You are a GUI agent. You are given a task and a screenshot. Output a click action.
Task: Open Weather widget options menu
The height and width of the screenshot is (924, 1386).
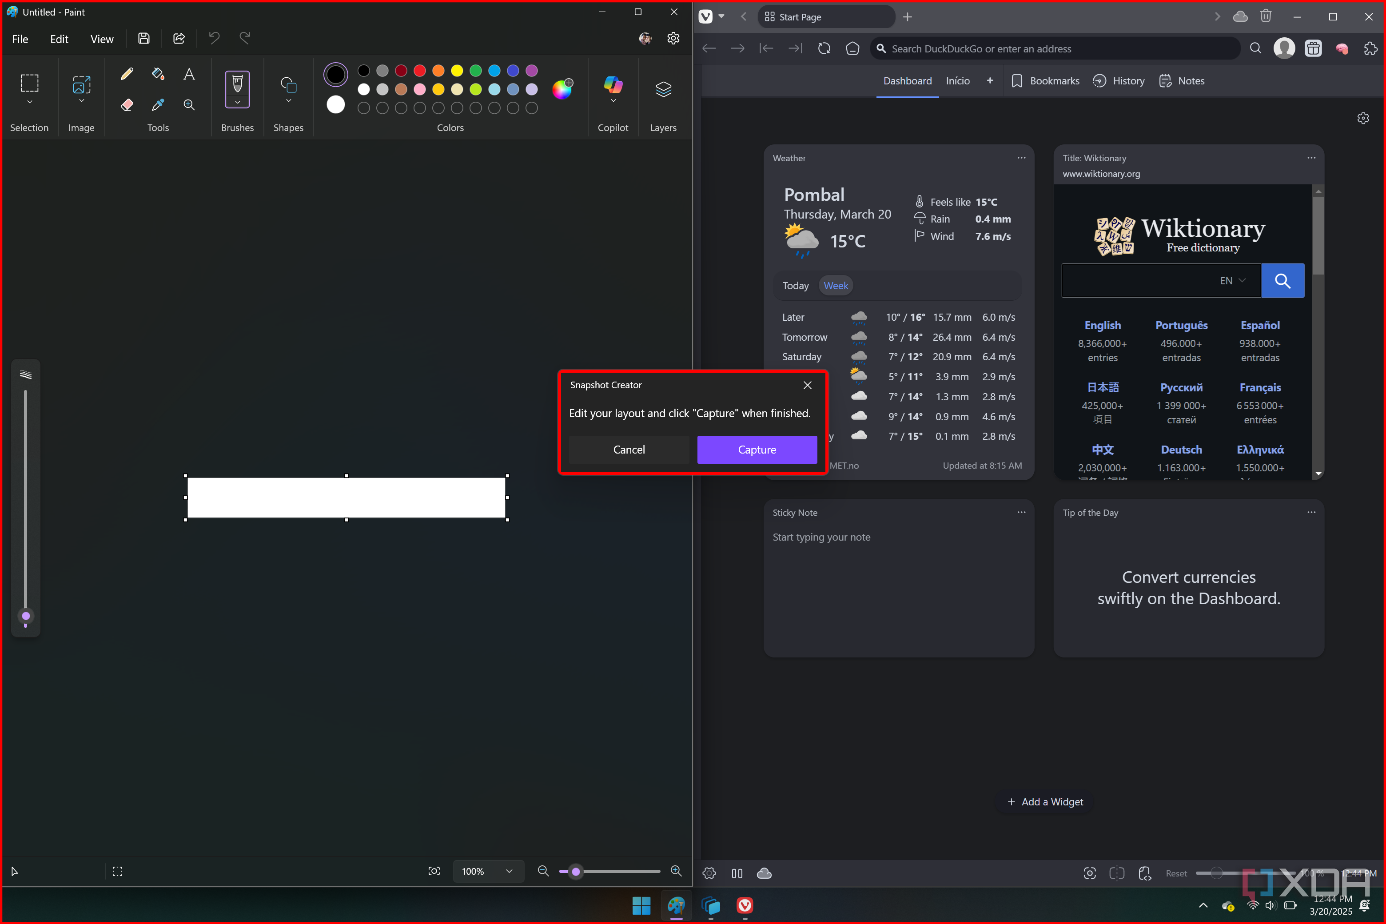click(x=1021, y=158)
